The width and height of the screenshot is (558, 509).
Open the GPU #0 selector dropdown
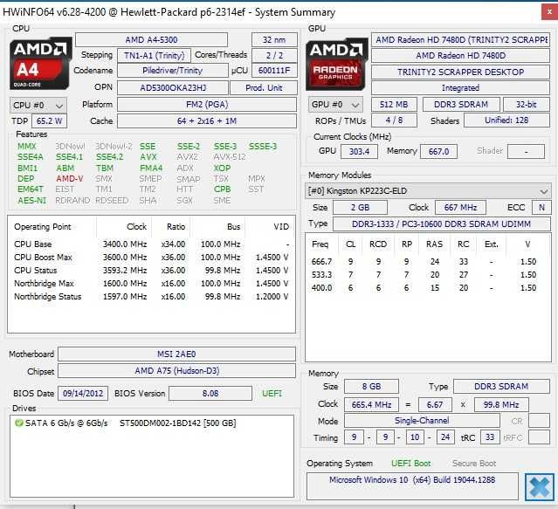click(x=335, y=105)
